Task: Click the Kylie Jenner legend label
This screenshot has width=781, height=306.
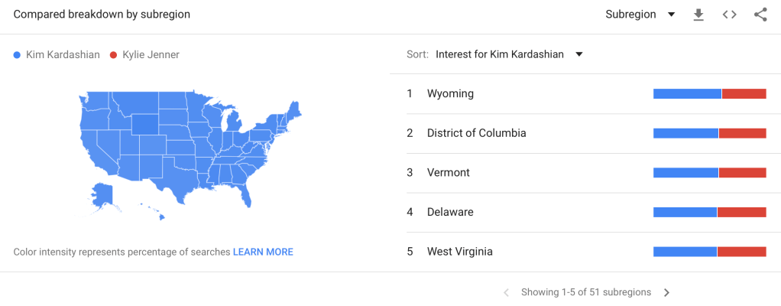Action: pyautogui.click(x=151, y=55)
